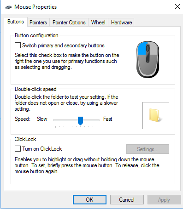183x209 pixels.
Task: Click the right button on mouse illustration
Action: (x=153, y=48)
